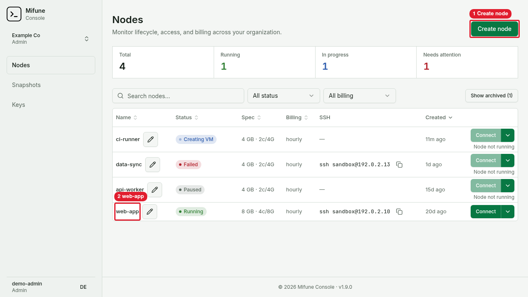This screenshot has width=528, height=297.
Task: Expand the web-app Connect options arrow
Action: pos(508,212)
